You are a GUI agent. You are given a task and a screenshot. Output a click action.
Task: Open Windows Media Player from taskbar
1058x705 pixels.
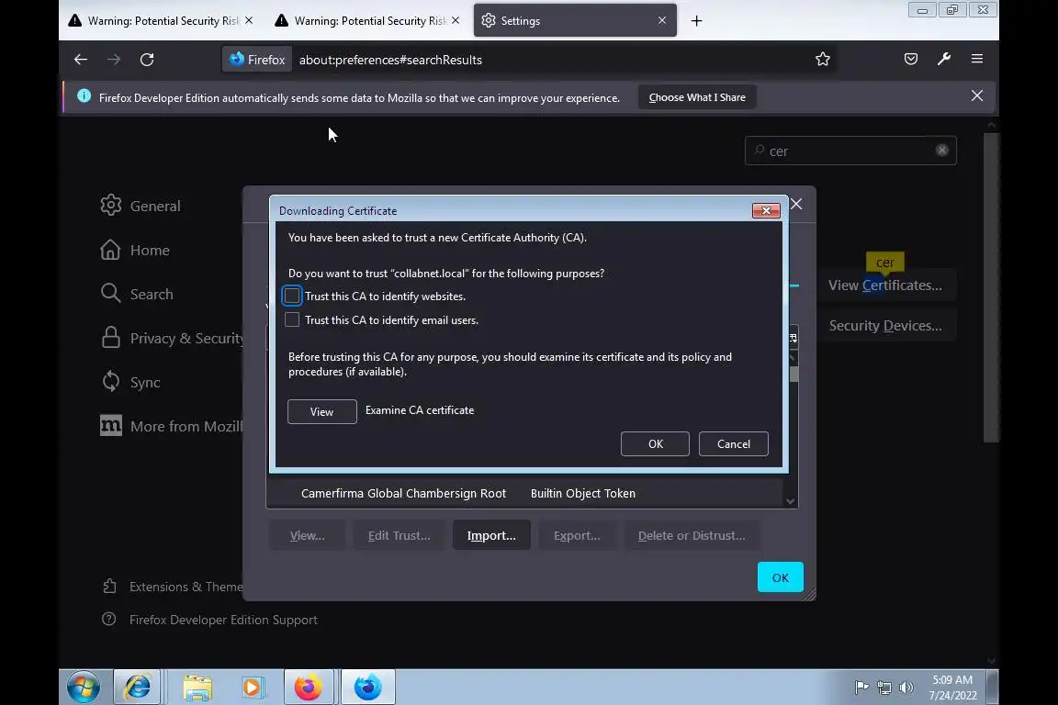(252, 688)
